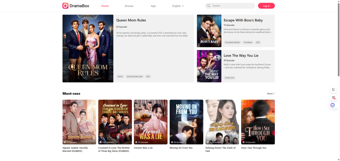Open the Defying Doom poster
340x161 pixels.
[222, 122]
